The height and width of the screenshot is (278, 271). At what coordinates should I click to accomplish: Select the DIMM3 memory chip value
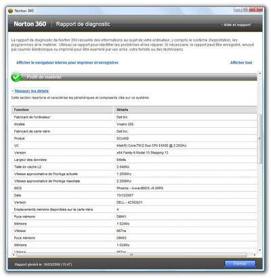pyautogui.click(x=121, y=238)
